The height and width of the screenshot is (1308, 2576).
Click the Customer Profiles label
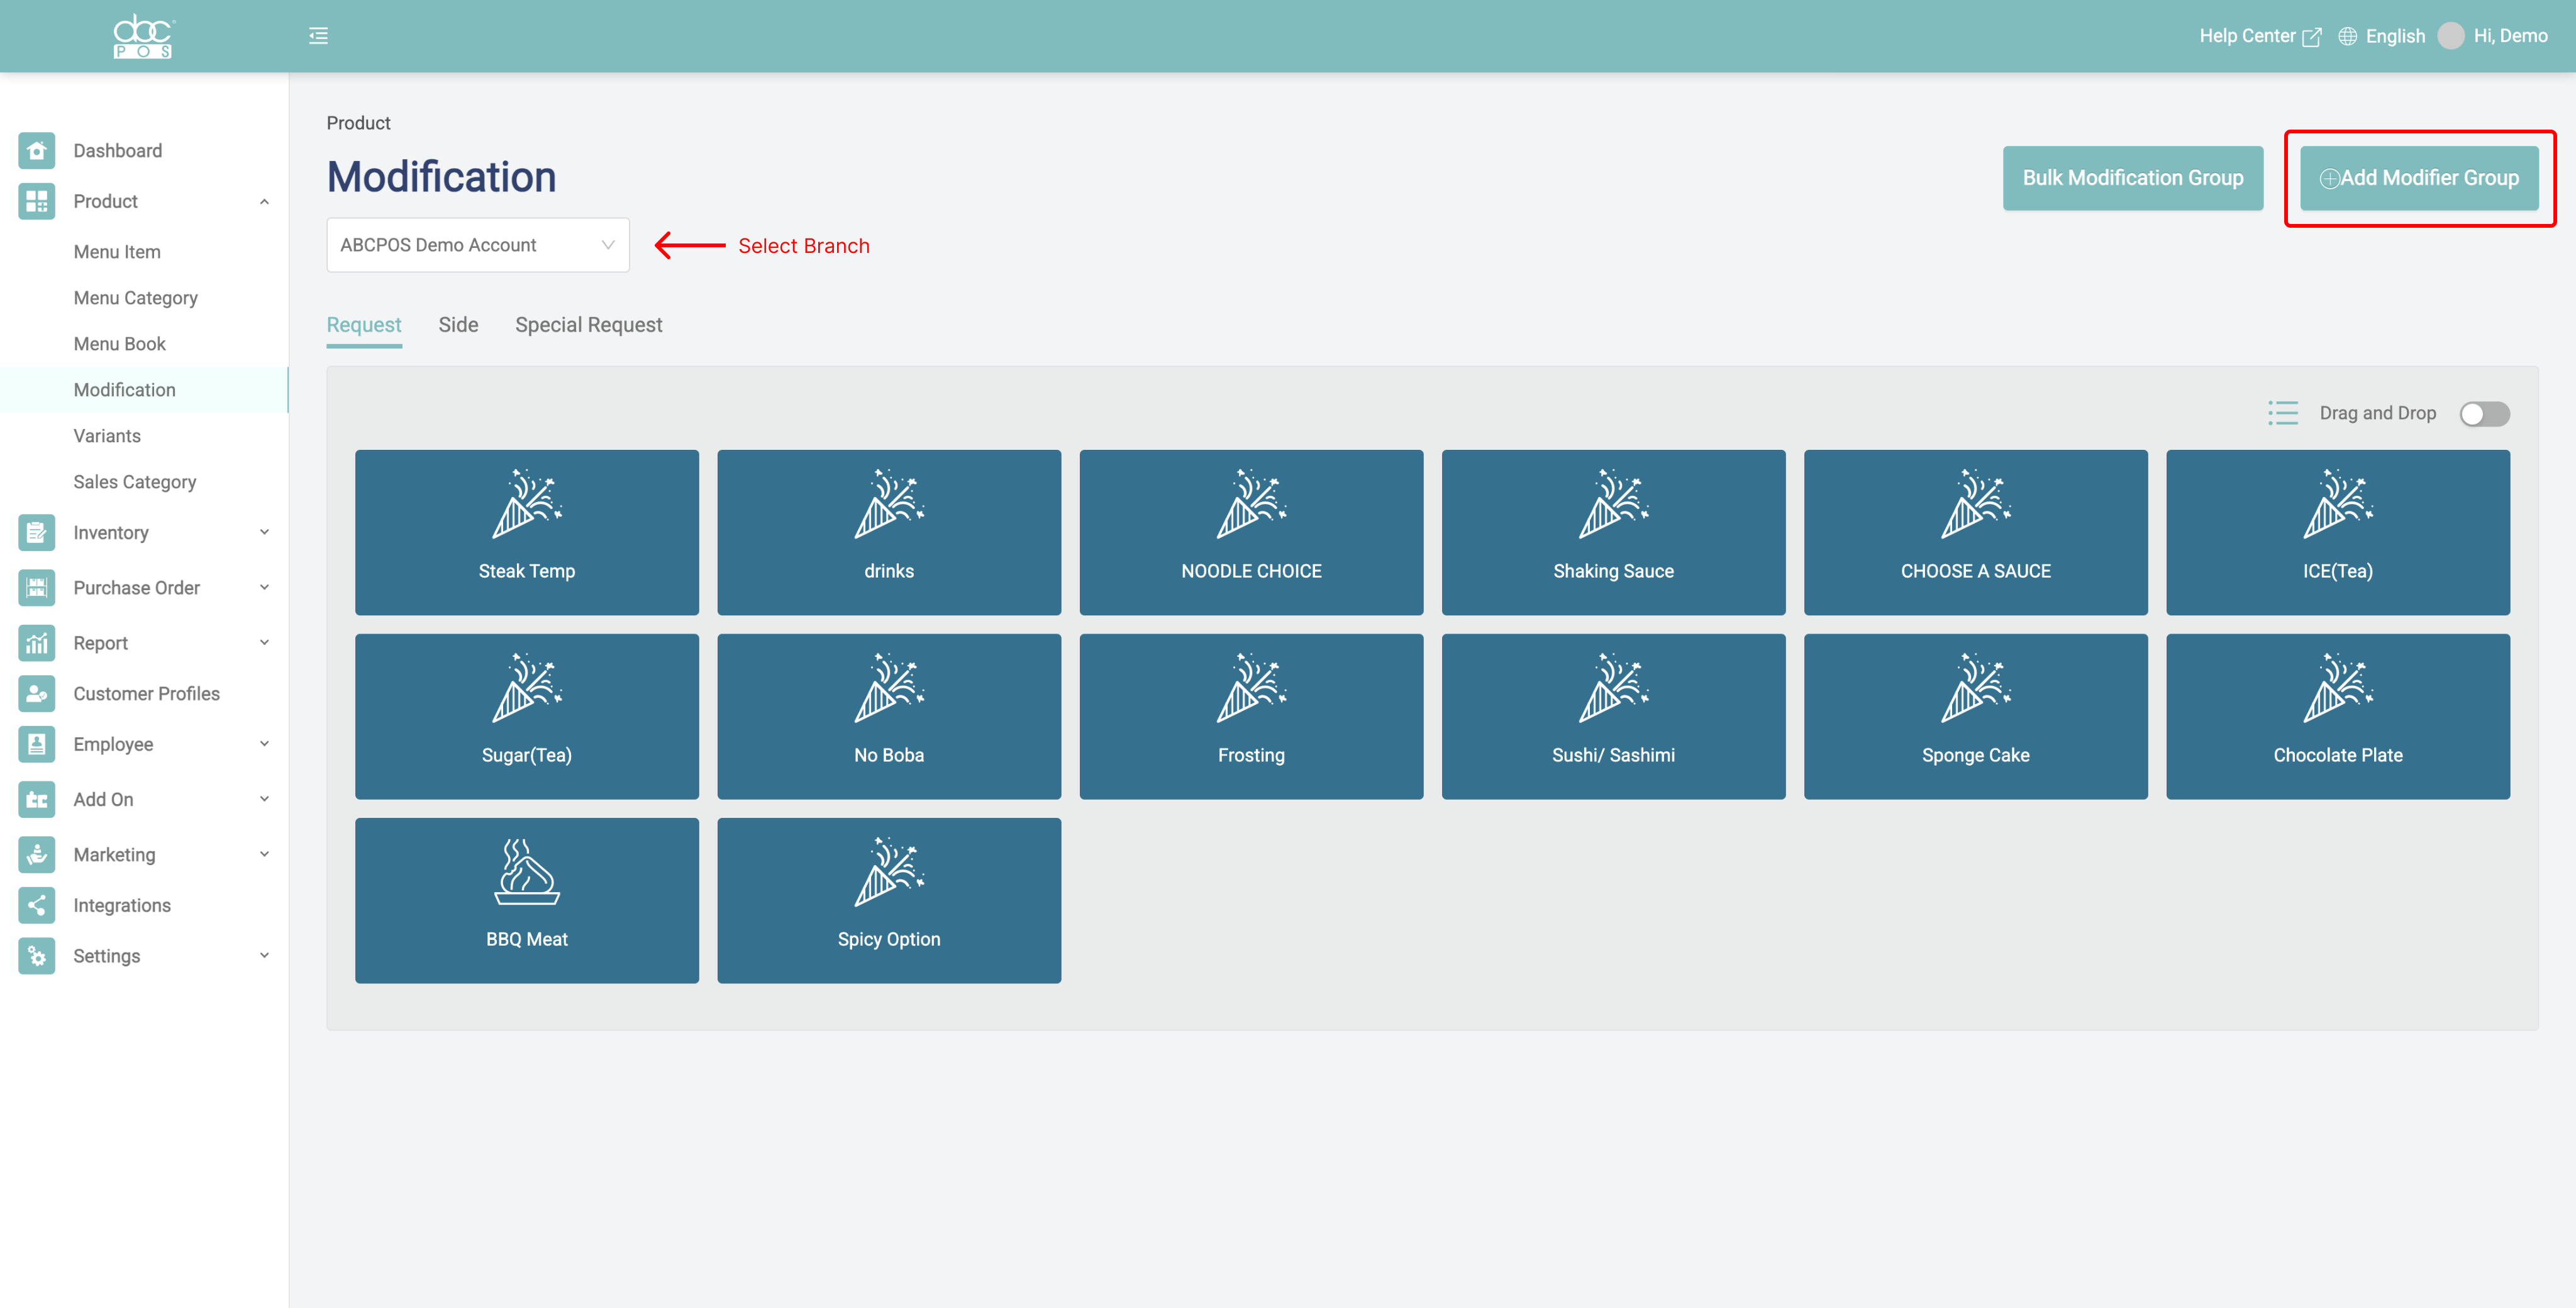coord(146,693)
